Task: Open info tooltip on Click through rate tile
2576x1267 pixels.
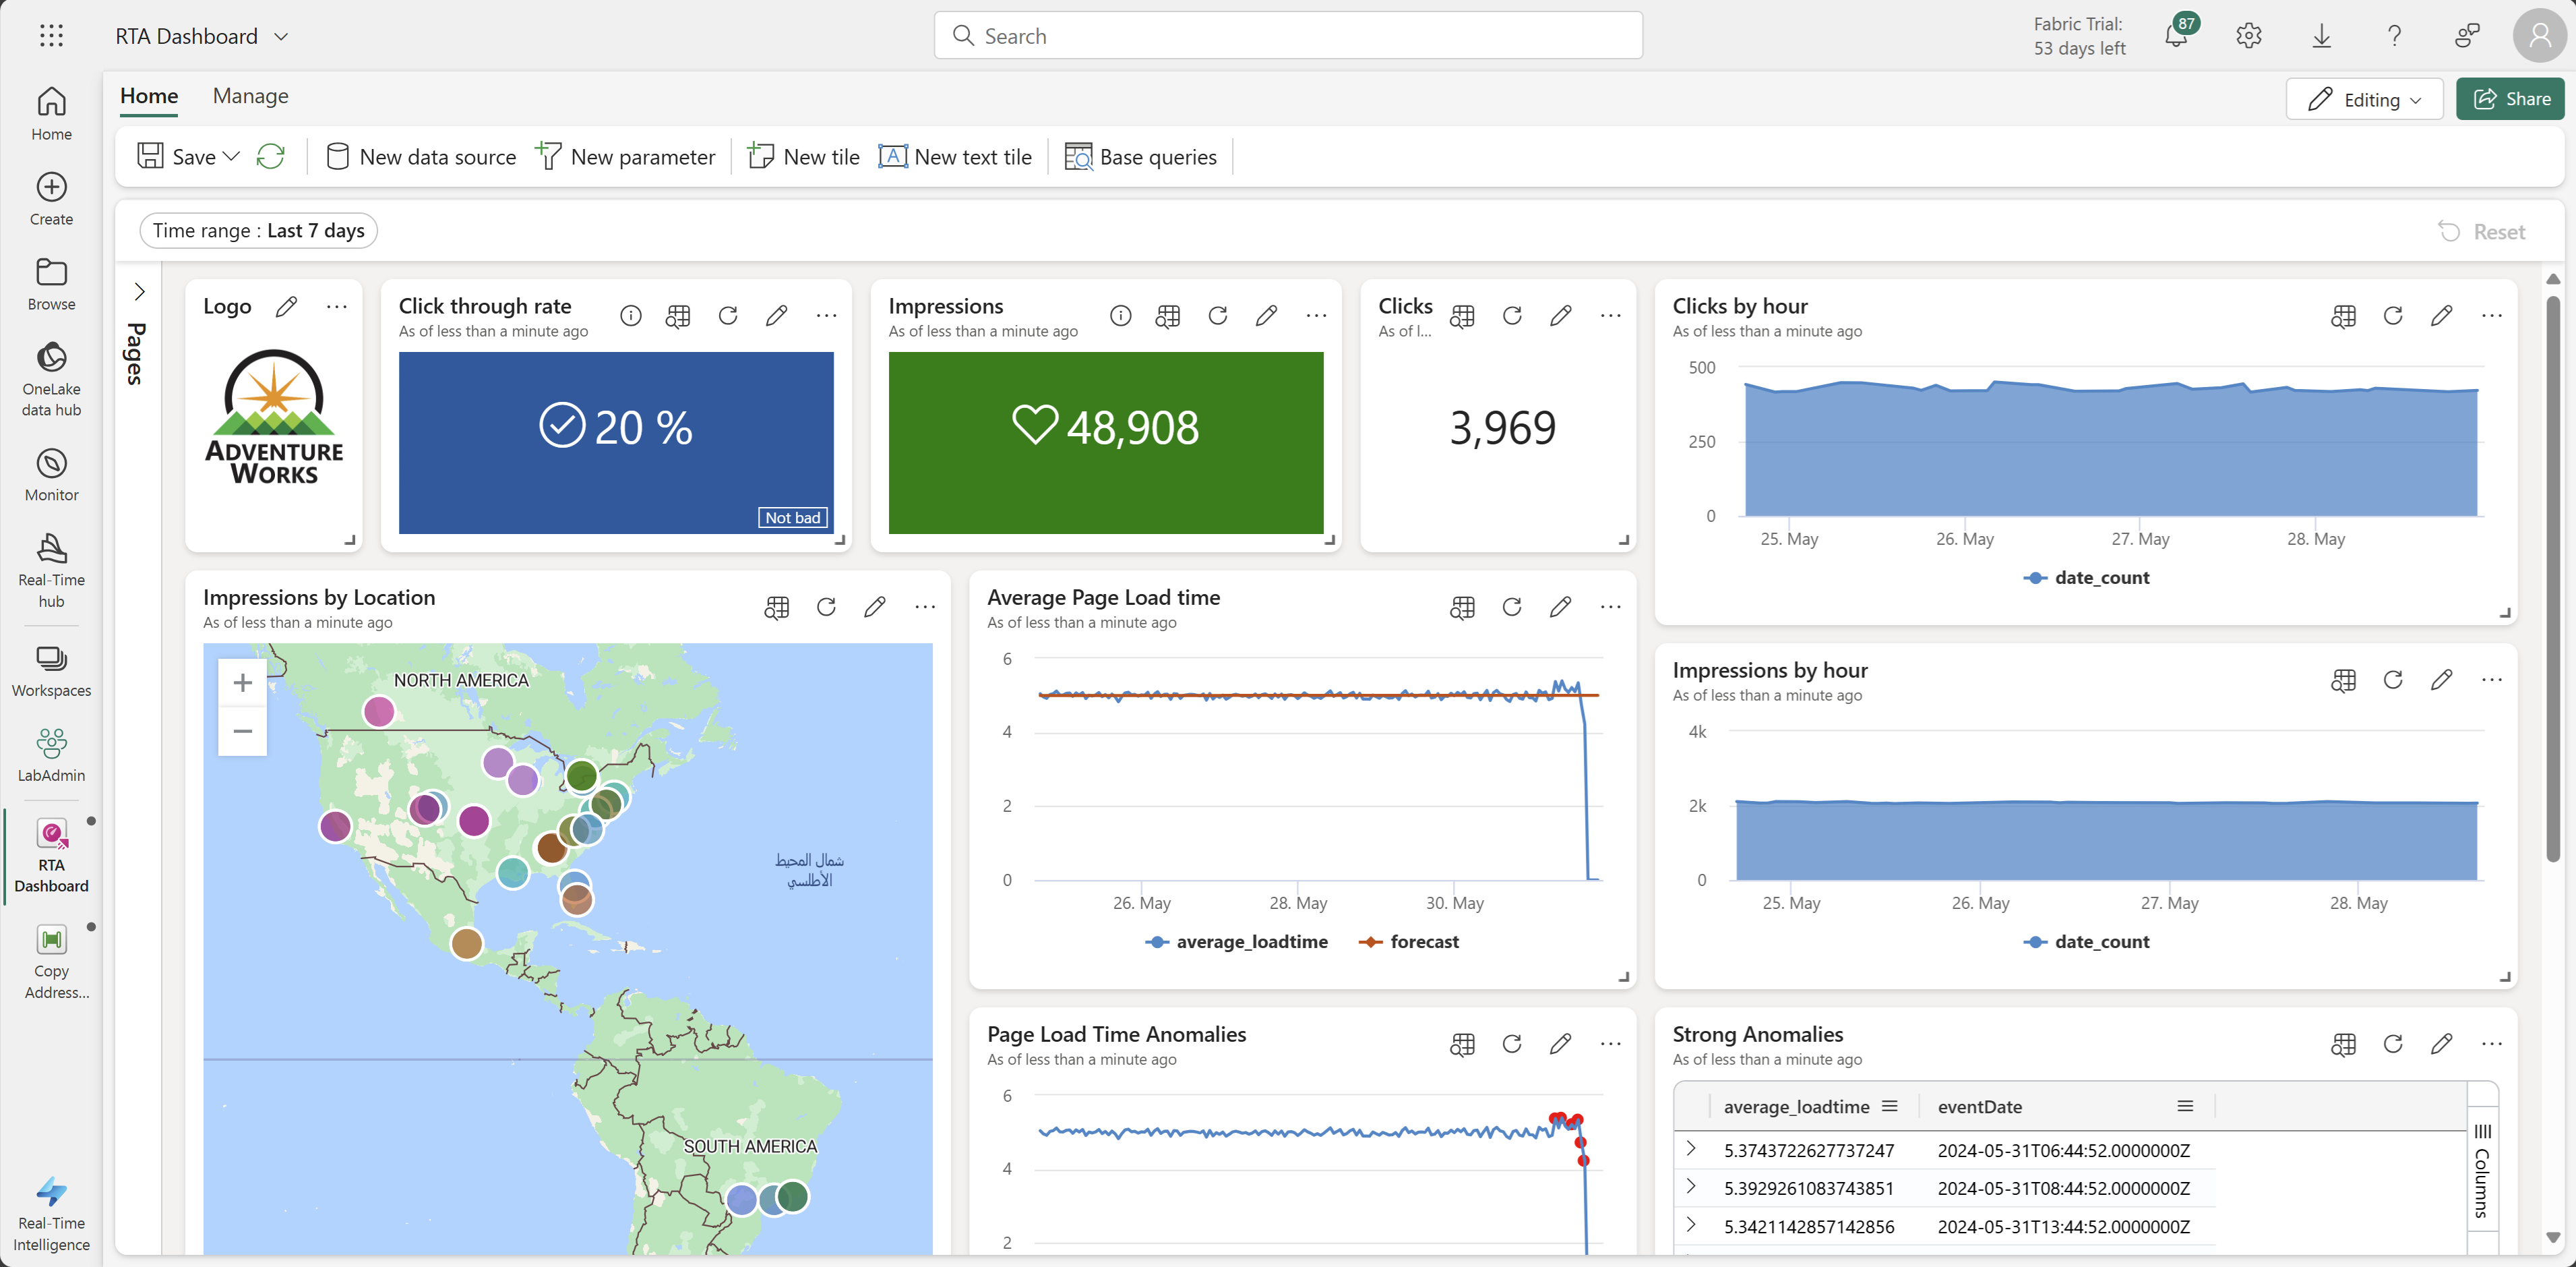Action: point(631,316)
